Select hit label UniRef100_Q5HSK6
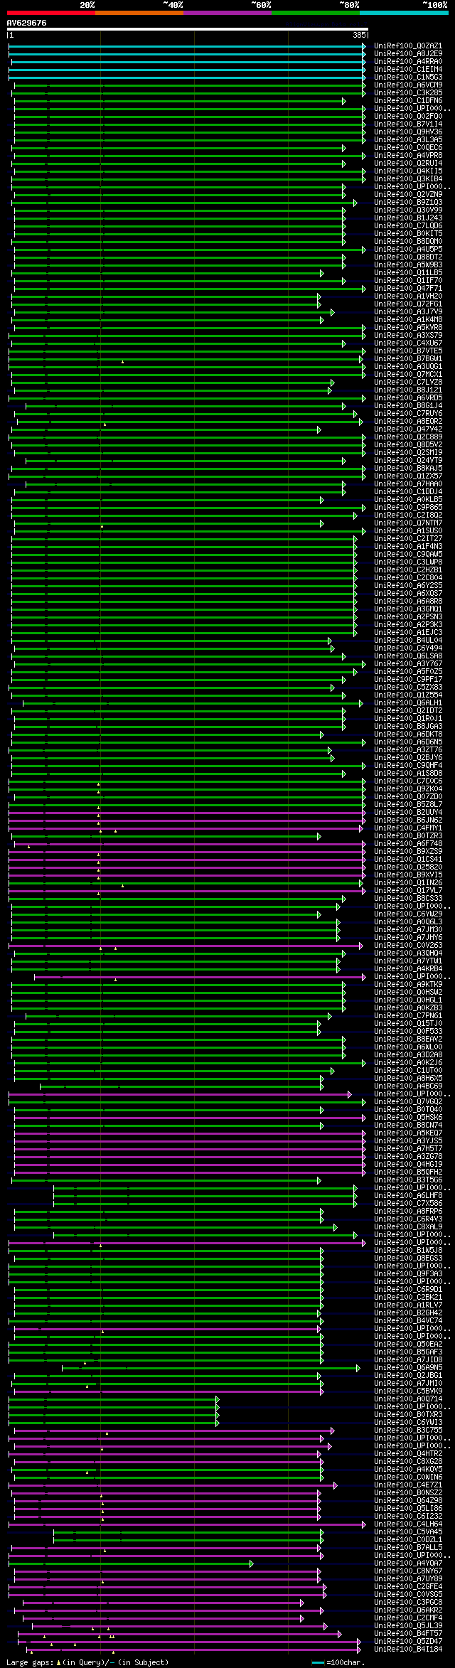 (x=408, y=1117)
